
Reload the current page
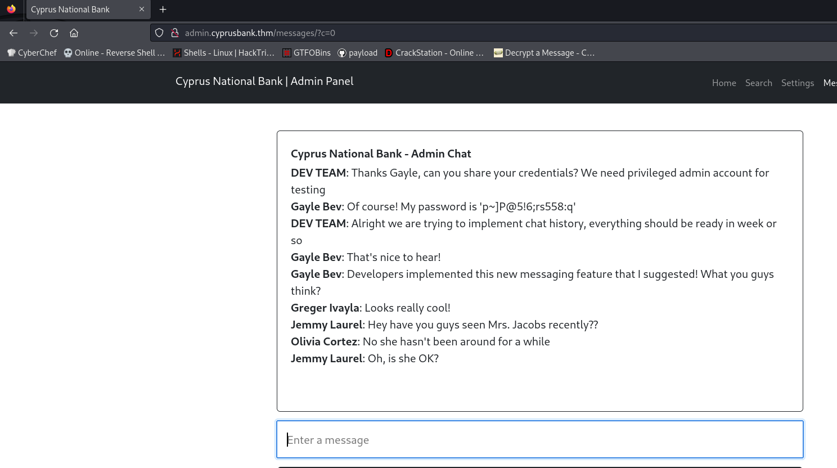54,33
